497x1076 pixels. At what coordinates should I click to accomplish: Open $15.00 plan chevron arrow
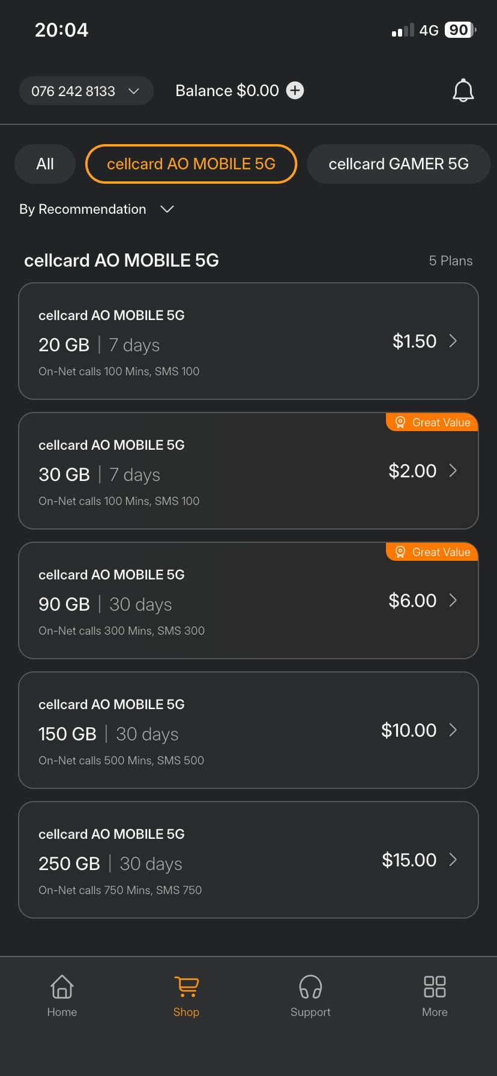pyautogui.click(x=453, y=860)
